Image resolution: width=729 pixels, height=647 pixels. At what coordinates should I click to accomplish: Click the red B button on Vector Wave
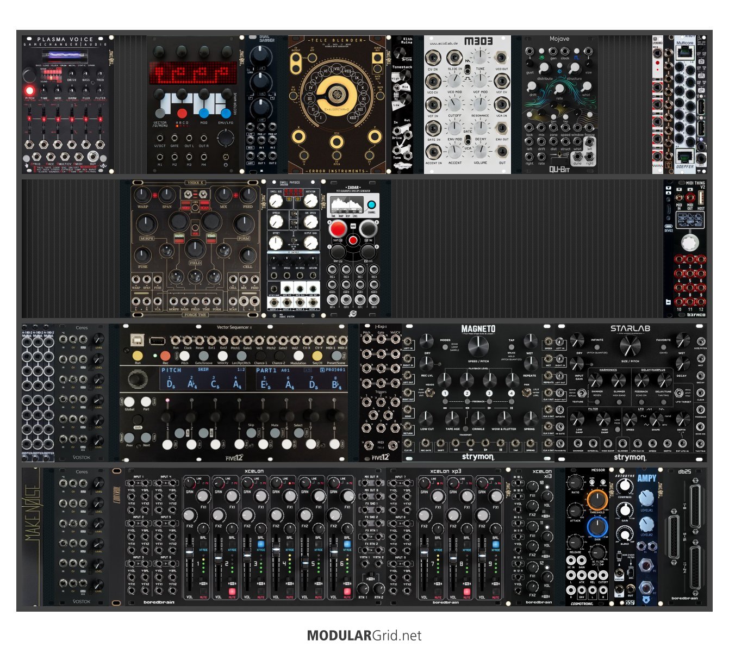(182, 113)
